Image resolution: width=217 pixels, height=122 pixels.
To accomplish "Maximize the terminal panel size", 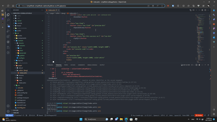I will pos(205,65).
